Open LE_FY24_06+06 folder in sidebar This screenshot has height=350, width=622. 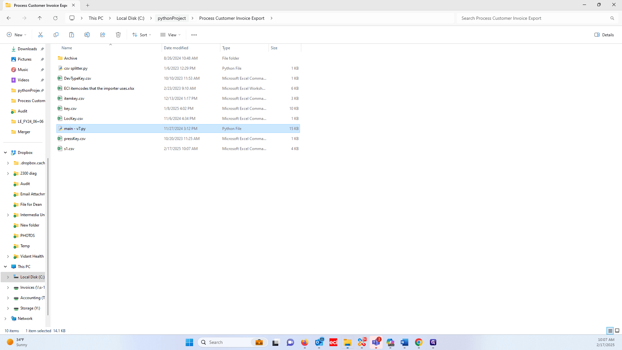point(30,122)
